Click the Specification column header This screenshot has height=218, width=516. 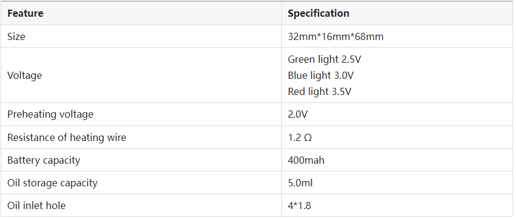point(318,14)
